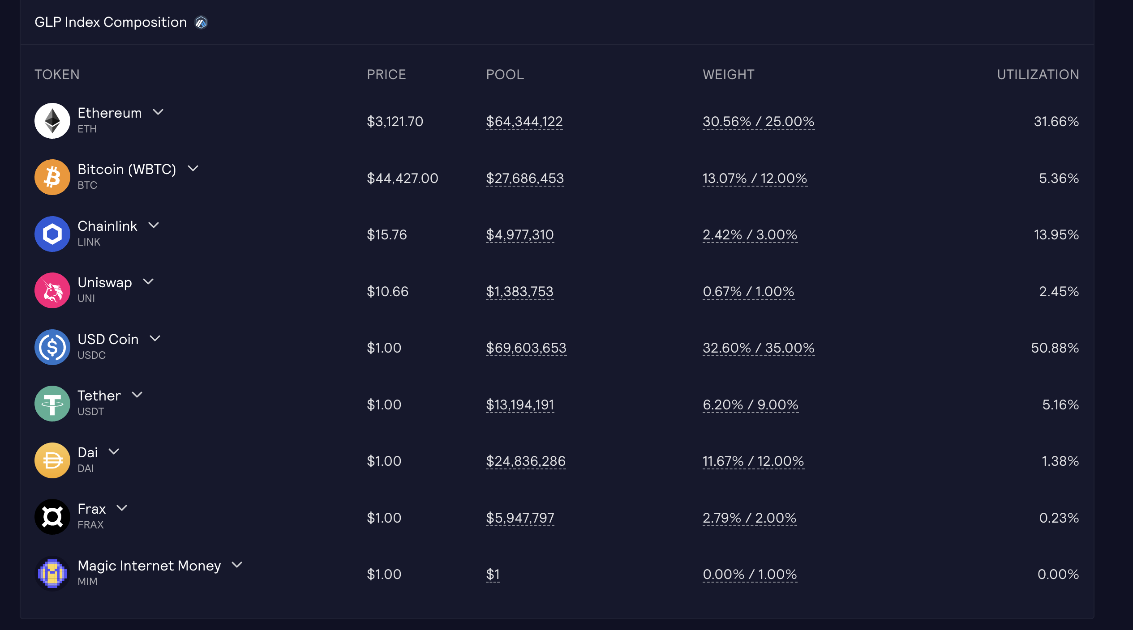Screen dimensions: 1133x630
Task: Click the blue Chainlink hexagon logo
Action: (52, 234)
